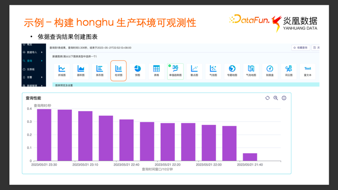Expand the 查询 submenu arrow
Image resolution: width=338 pixels, height=190 pixels.
click(x=42, y=61)
